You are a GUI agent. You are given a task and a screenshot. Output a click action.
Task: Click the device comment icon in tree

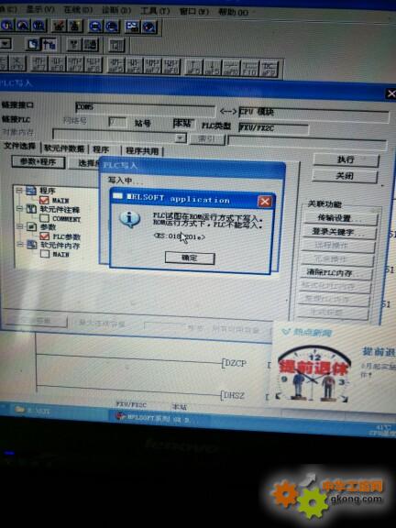coord(31,209)
